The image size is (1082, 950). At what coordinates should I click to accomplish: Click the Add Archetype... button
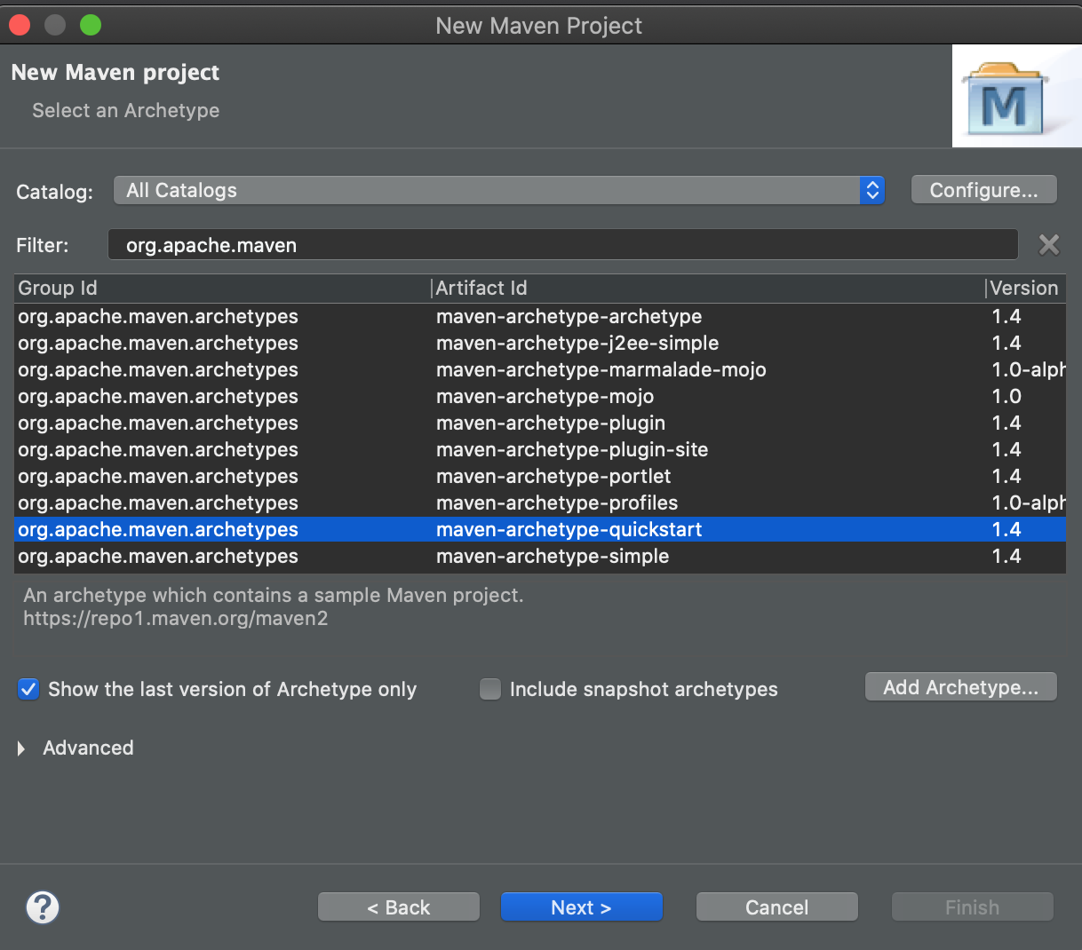(x=960, y=687)
